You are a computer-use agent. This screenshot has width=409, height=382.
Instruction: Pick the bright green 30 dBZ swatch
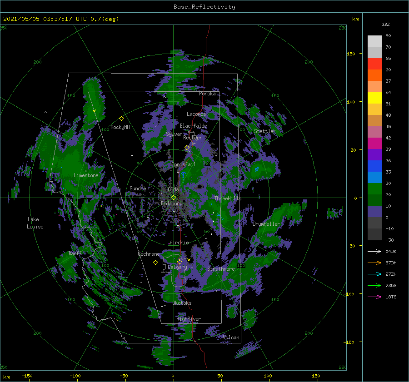click(374, 189)
